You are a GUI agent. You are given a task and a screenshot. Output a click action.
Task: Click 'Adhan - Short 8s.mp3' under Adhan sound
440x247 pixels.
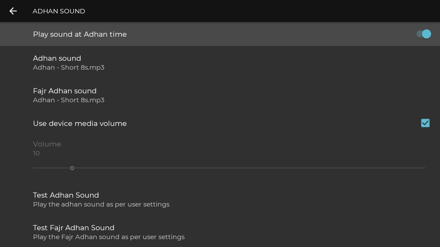[69, 68]
